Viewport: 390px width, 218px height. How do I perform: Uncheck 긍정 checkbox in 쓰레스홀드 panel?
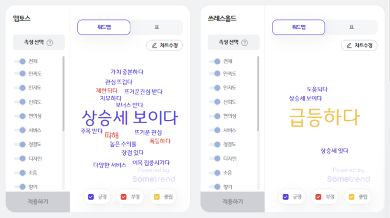(x=285, y=197)
